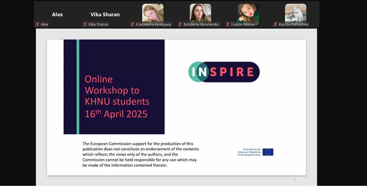The height and width of the screenshot is (193, 367).
Task: Click the 'Vika Sharan' name label
Action: [x=98, y=24]
